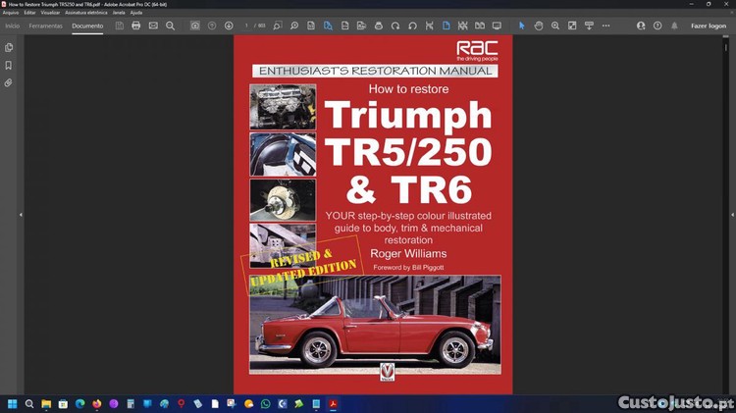Open the page thumbnails panel in left sidebar
Image resolution: width=736 pixels, height=413 pixels.
tap(9, 47)
